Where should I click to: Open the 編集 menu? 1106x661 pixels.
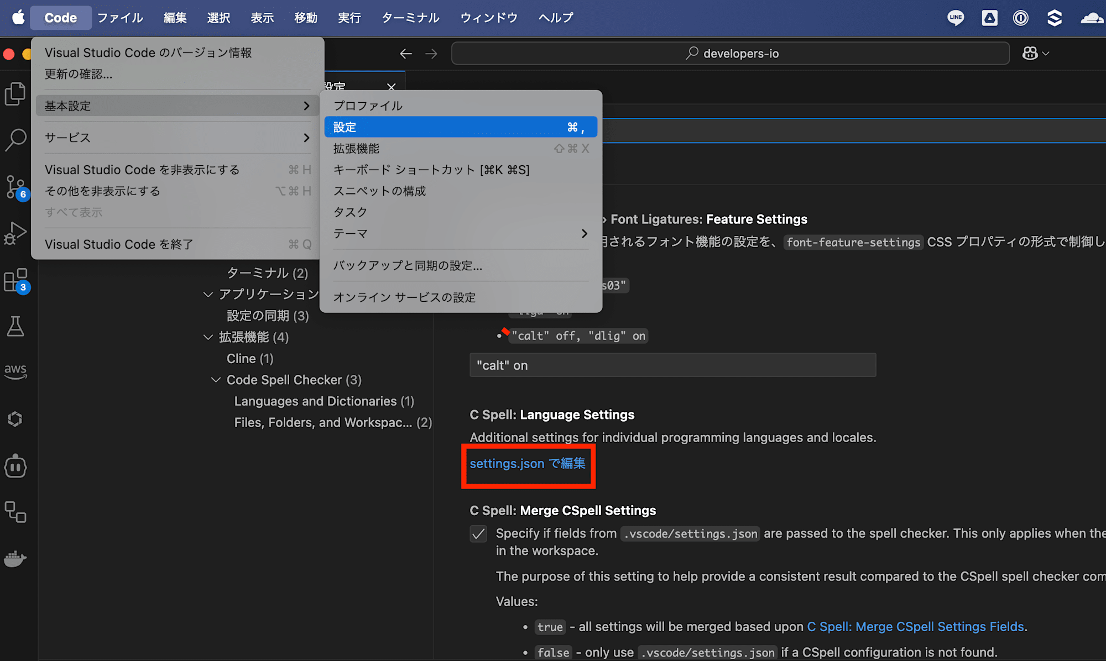point(175,18)
